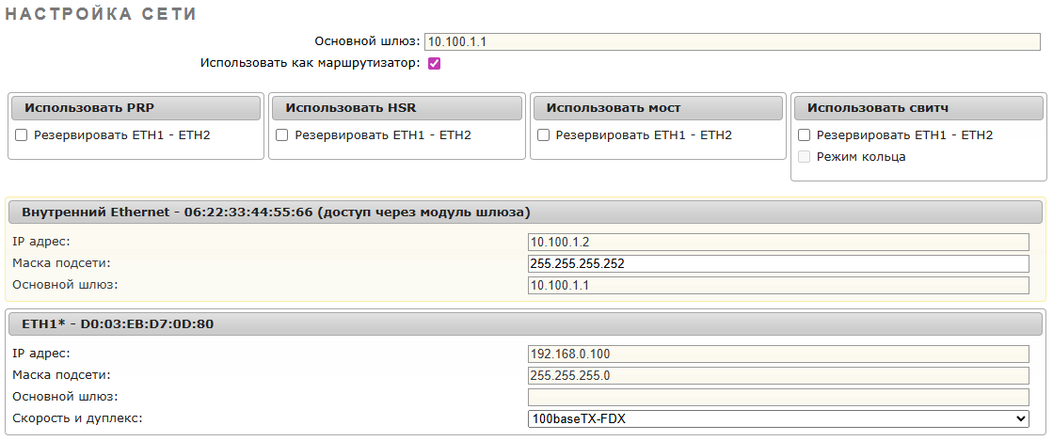The height and width of the screenshot is (441, 1053).
Task: Collapse the 'Внутренний Ethernet' section header
Action: pos(525,212)
